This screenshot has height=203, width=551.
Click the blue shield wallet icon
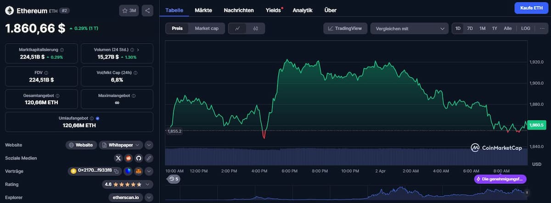tap(128, 171)
